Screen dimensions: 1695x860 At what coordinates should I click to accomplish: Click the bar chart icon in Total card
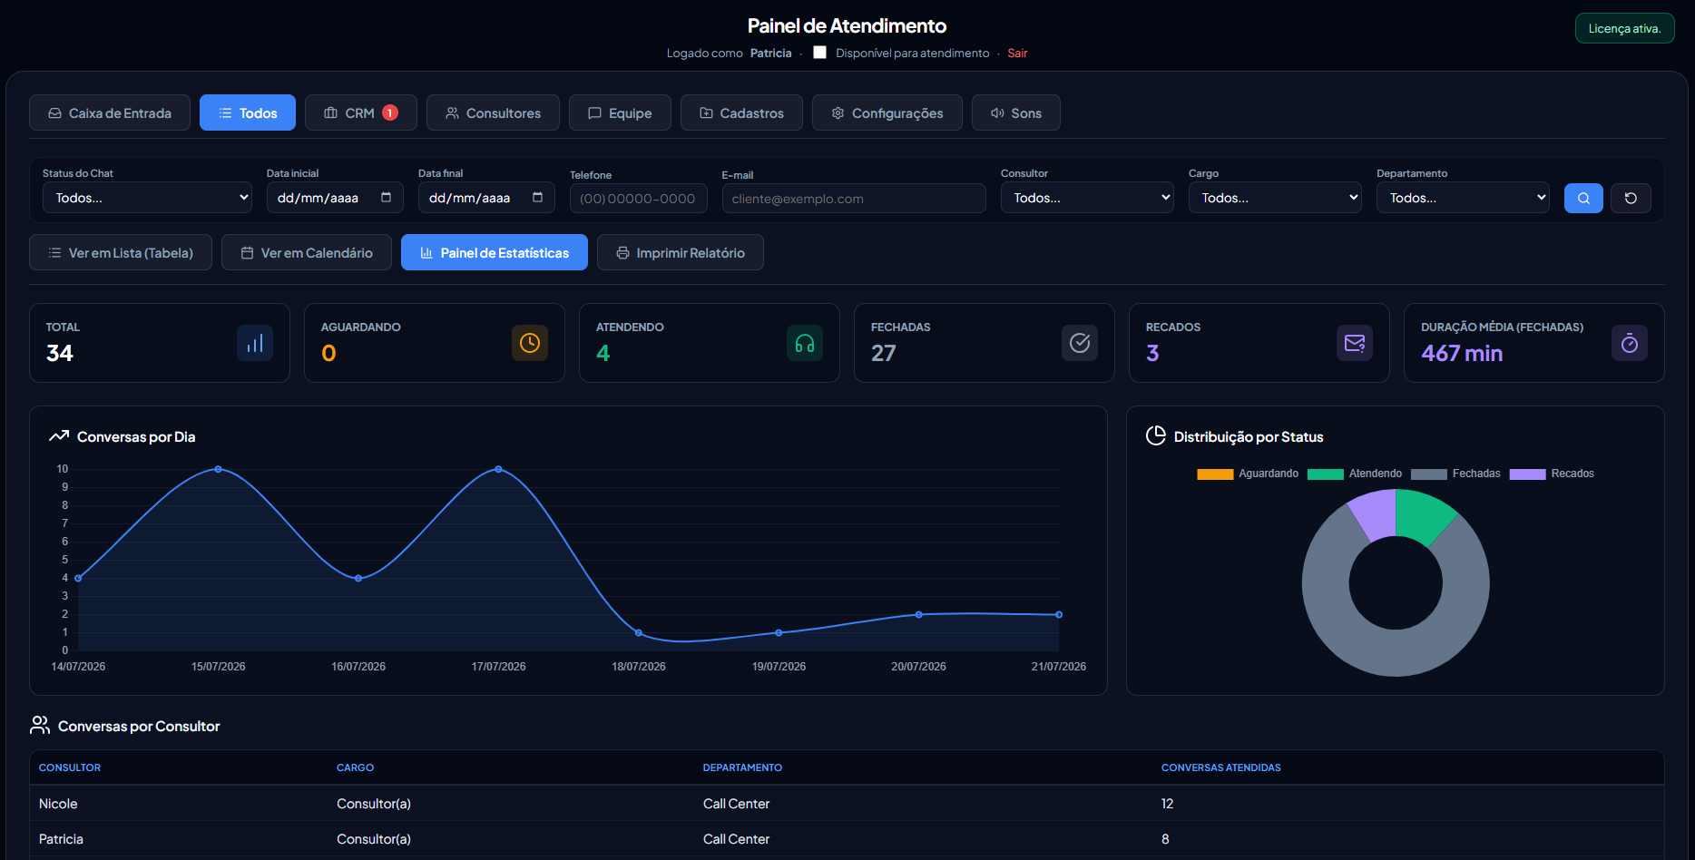coord(255,343)
